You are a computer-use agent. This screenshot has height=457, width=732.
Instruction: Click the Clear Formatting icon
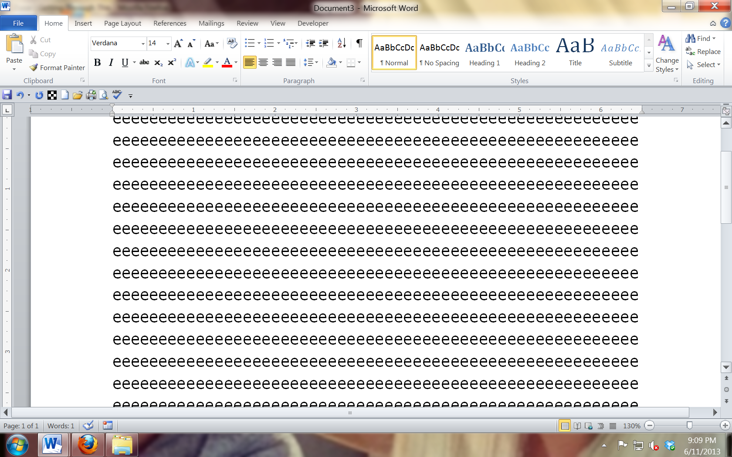232,43
